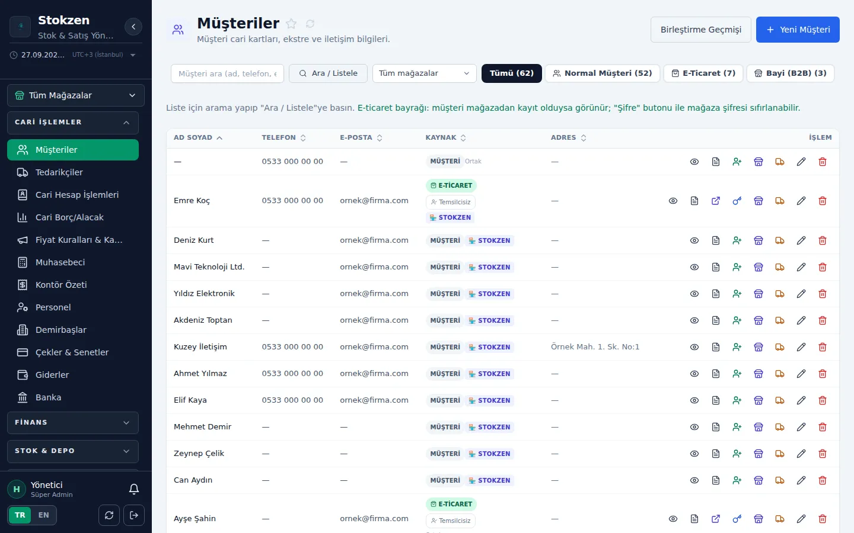This screenshot has width=854, height=533.
Task: Open Tüm Mağazalar selector in sidebar
Action: 76,95
